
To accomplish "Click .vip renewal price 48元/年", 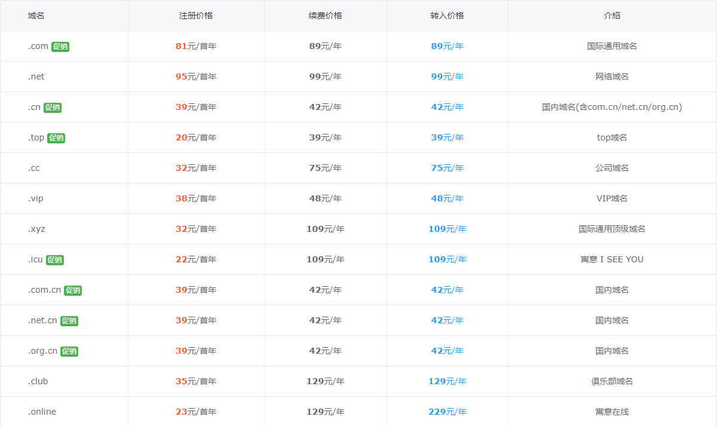I will tap(326, 198).
